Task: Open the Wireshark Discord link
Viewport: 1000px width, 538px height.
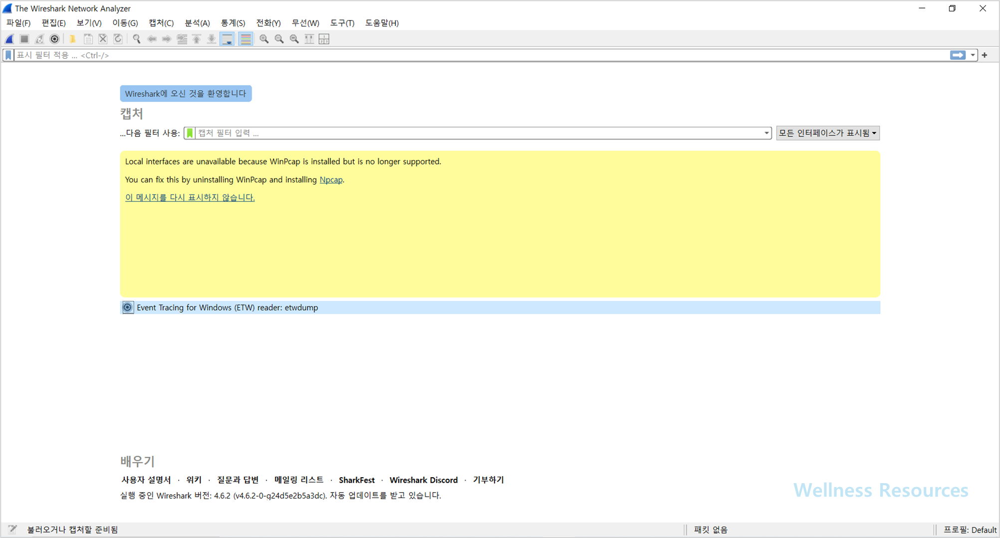Action: [424, 480]
